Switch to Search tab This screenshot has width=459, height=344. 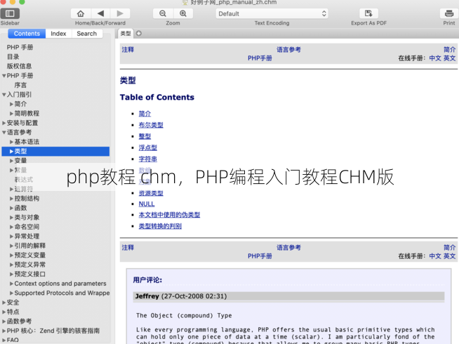click(86, 34)
